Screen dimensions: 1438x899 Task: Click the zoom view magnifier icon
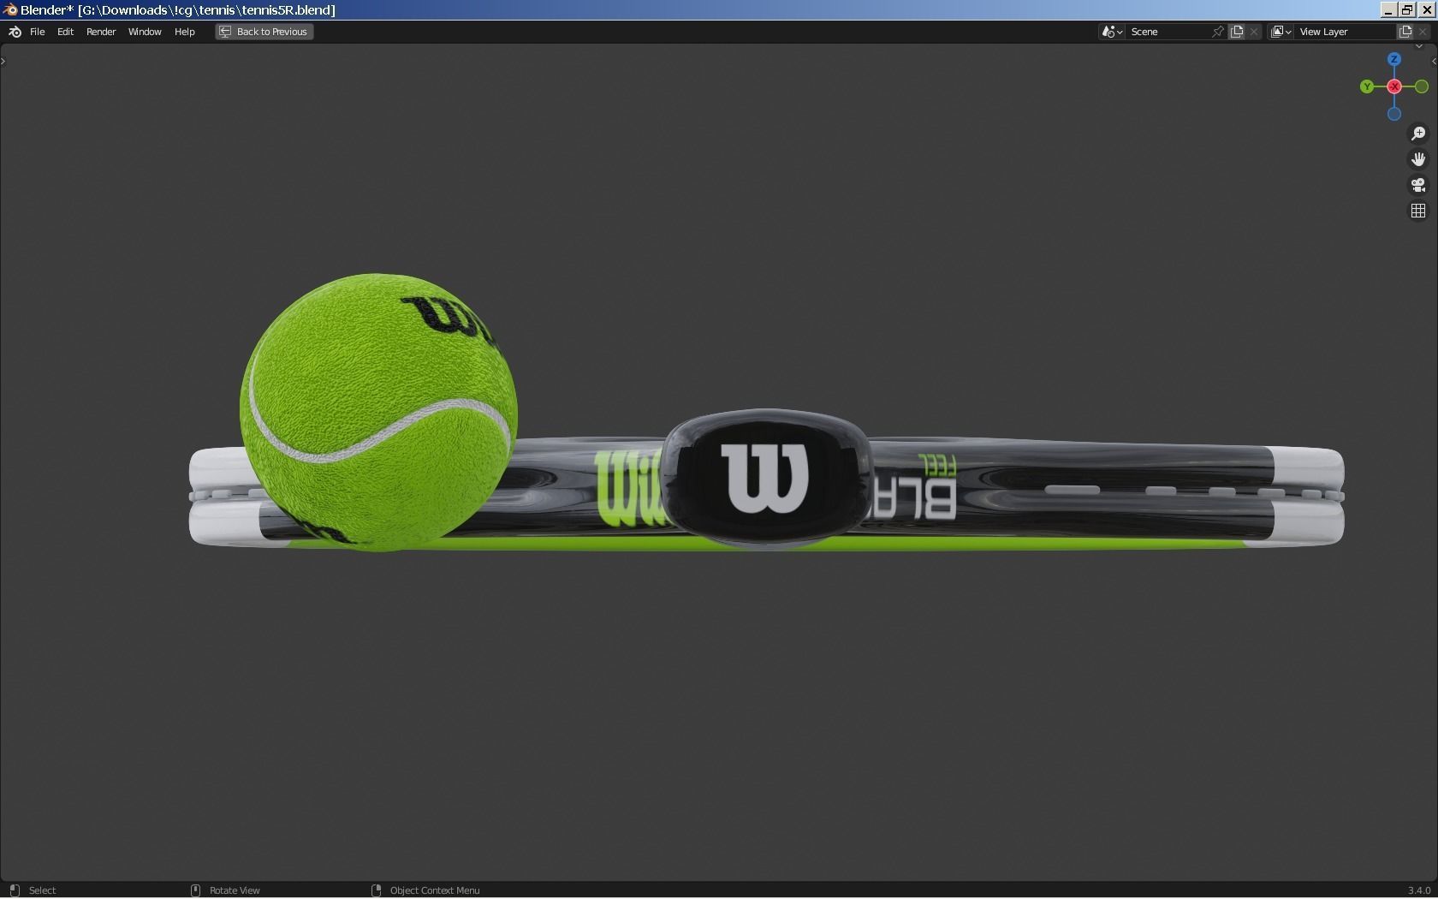[1418, 134]
